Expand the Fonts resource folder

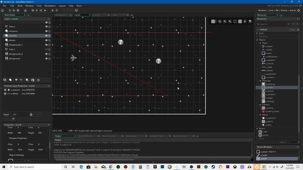(x=257, y=33)
